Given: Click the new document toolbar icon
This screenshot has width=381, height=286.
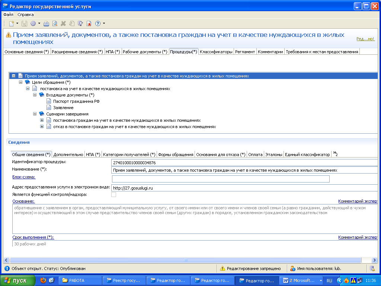Looking at the screenshot, I should pyautogui.click(x=12, y=23).
